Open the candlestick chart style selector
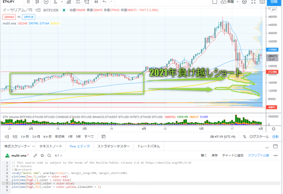This screenshot has height=194, width=283. [x=37, y=2]
